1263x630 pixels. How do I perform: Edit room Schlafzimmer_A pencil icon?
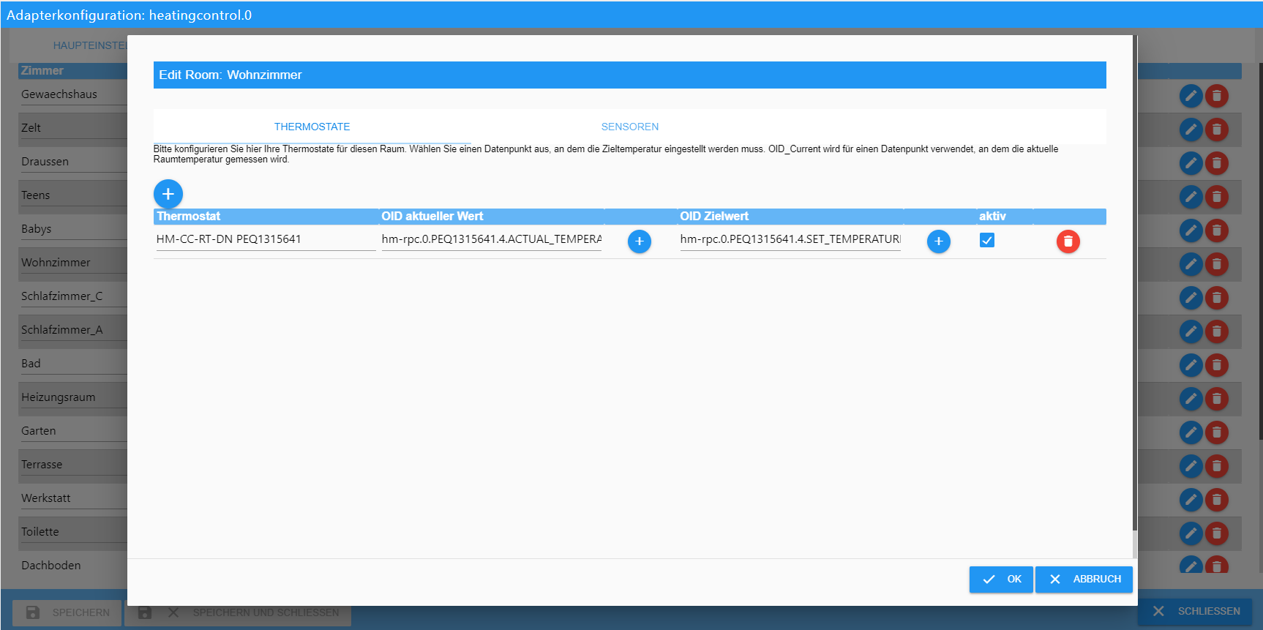pos(1191,331)
